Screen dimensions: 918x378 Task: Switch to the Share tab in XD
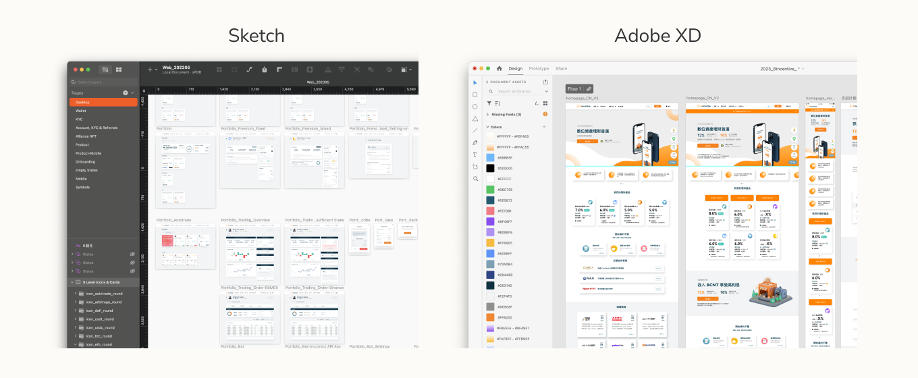562,68
